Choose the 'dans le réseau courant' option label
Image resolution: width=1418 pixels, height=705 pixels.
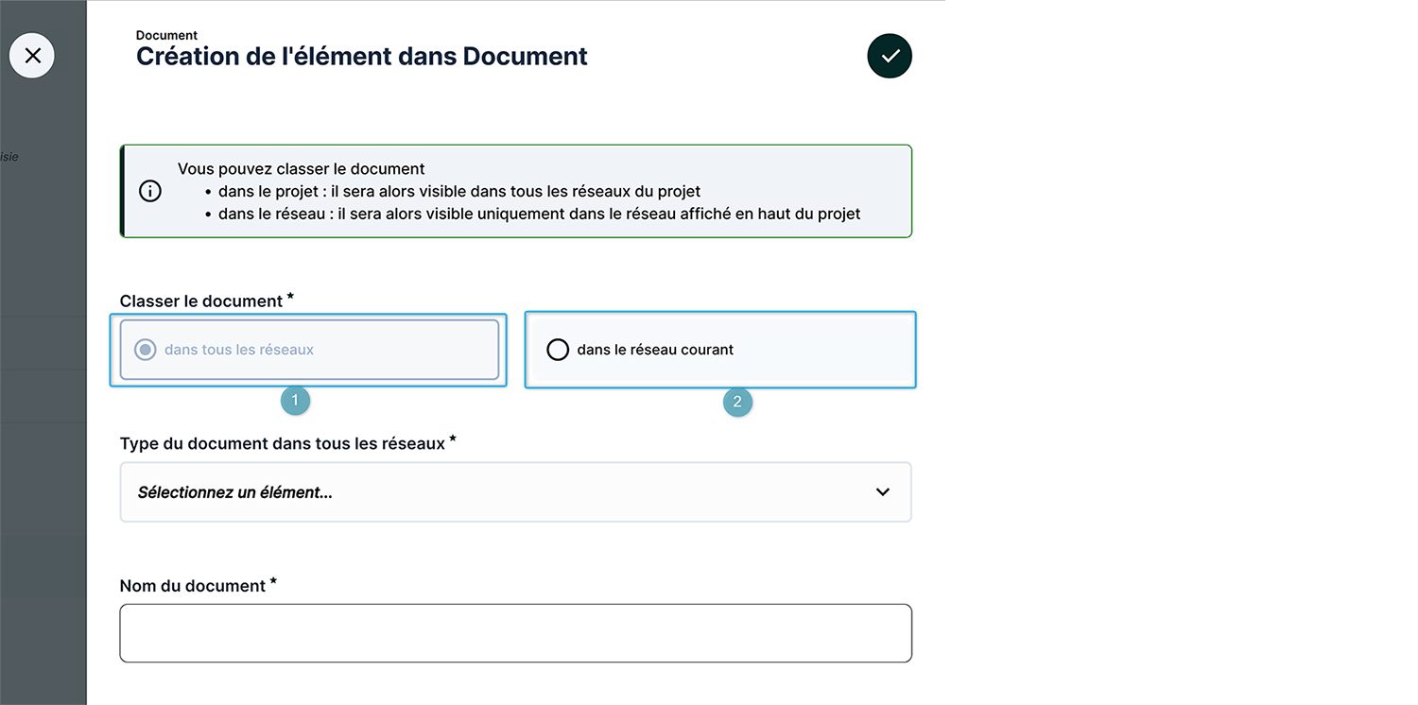tap(655, 350)
